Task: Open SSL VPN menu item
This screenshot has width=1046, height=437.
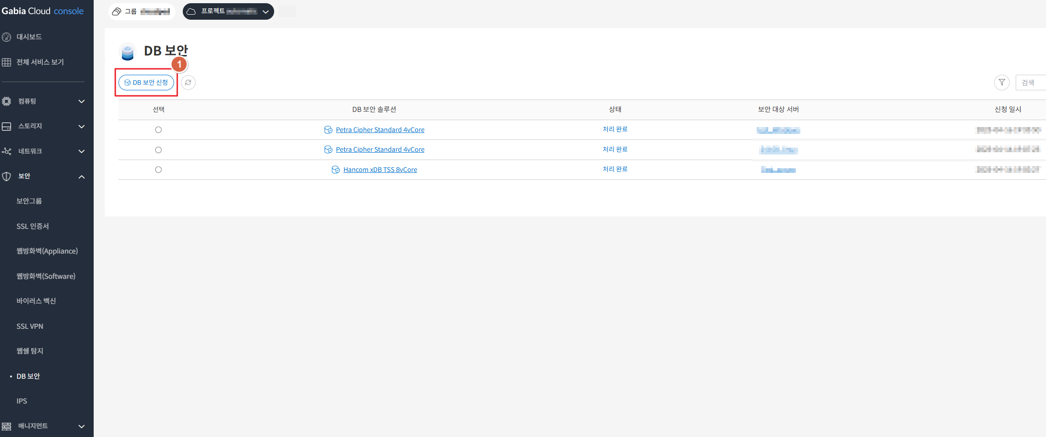Action: pos(30,326)
